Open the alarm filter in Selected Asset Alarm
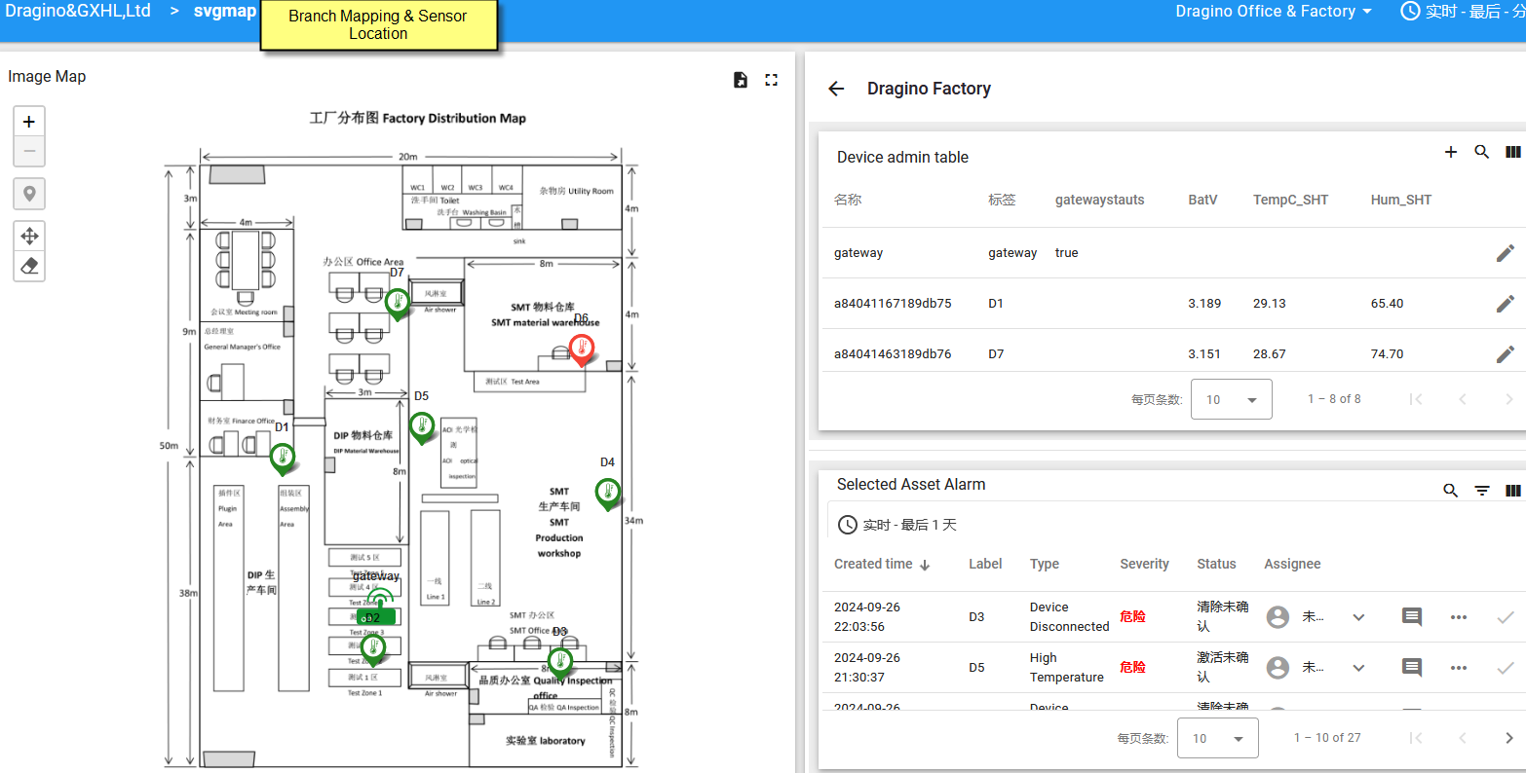 pos(1481,491)
